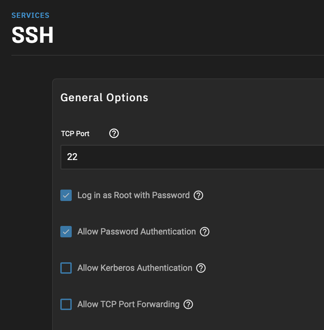
Task: Focus the TCP Port field containing 22
Action: point(192,157)
